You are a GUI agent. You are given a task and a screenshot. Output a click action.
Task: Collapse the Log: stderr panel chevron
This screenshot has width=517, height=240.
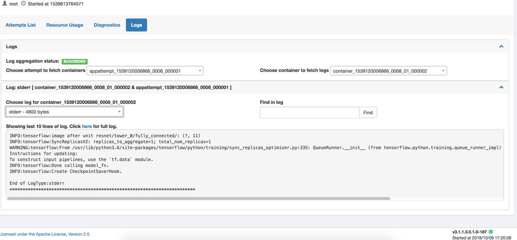click(501, 87)
